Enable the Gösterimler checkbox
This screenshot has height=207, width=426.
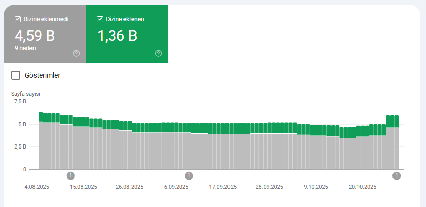(x=16, y=75)
